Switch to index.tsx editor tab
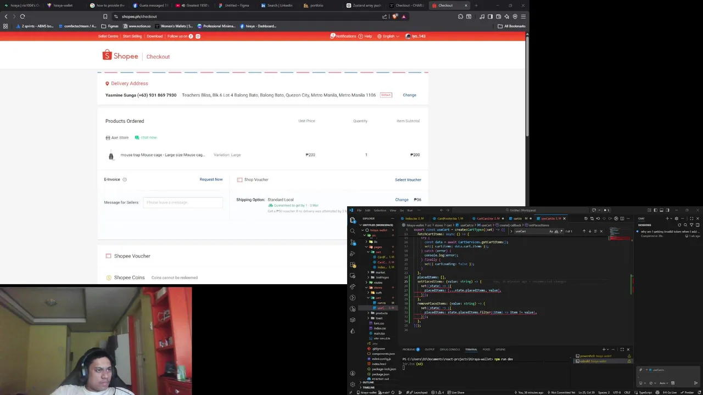703x395 pixels. 412,218
